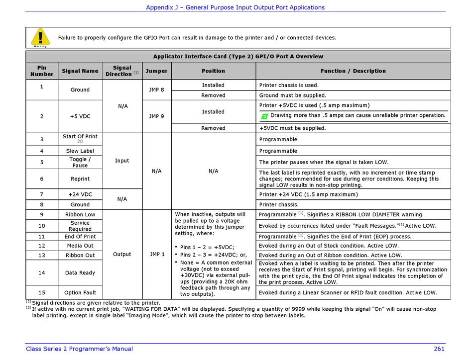Click the "Function / Description" column header
Image resolution: width=473 pixels, height=356 pixels.
(353, 71)
